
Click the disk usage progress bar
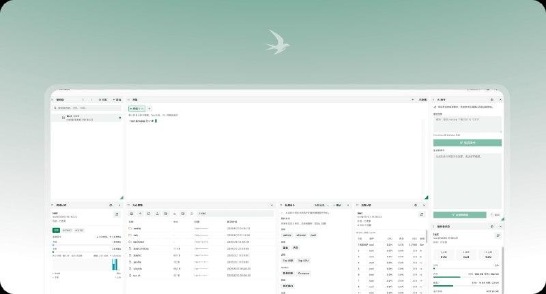465,286
